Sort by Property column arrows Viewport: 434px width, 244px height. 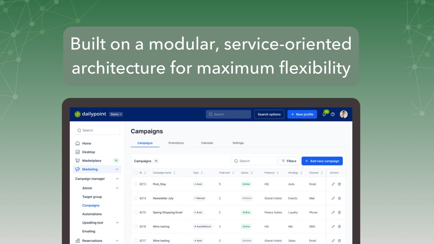click(x=278, y=173)
